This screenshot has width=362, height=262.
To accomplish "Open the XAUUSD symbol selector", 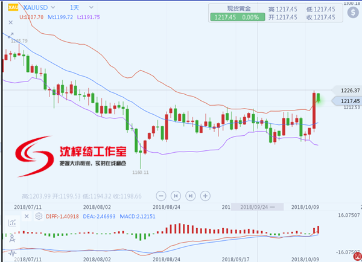I will click(x=35, y=7).
